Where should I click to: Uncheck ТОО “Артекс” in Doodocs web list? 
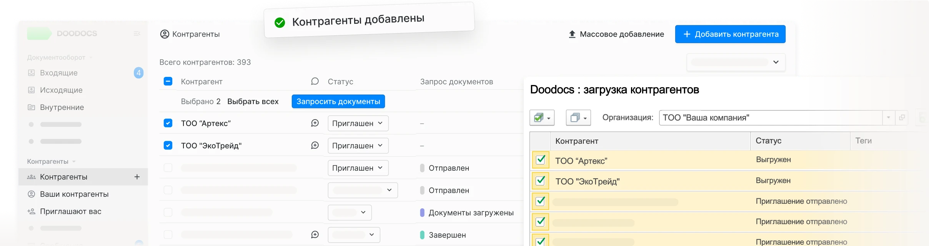pyautogui.click(x=168, y=123)
